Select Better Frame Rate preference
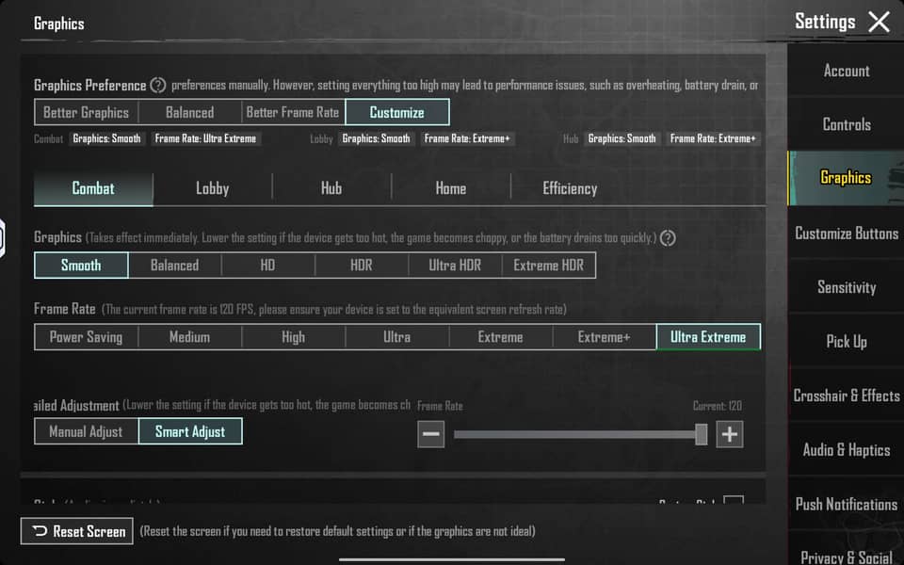904x565 pixels. 293,113
